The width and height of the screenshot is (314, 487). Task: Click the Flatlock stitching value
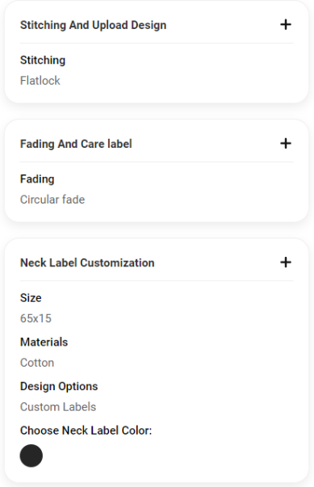coord(40,81)
